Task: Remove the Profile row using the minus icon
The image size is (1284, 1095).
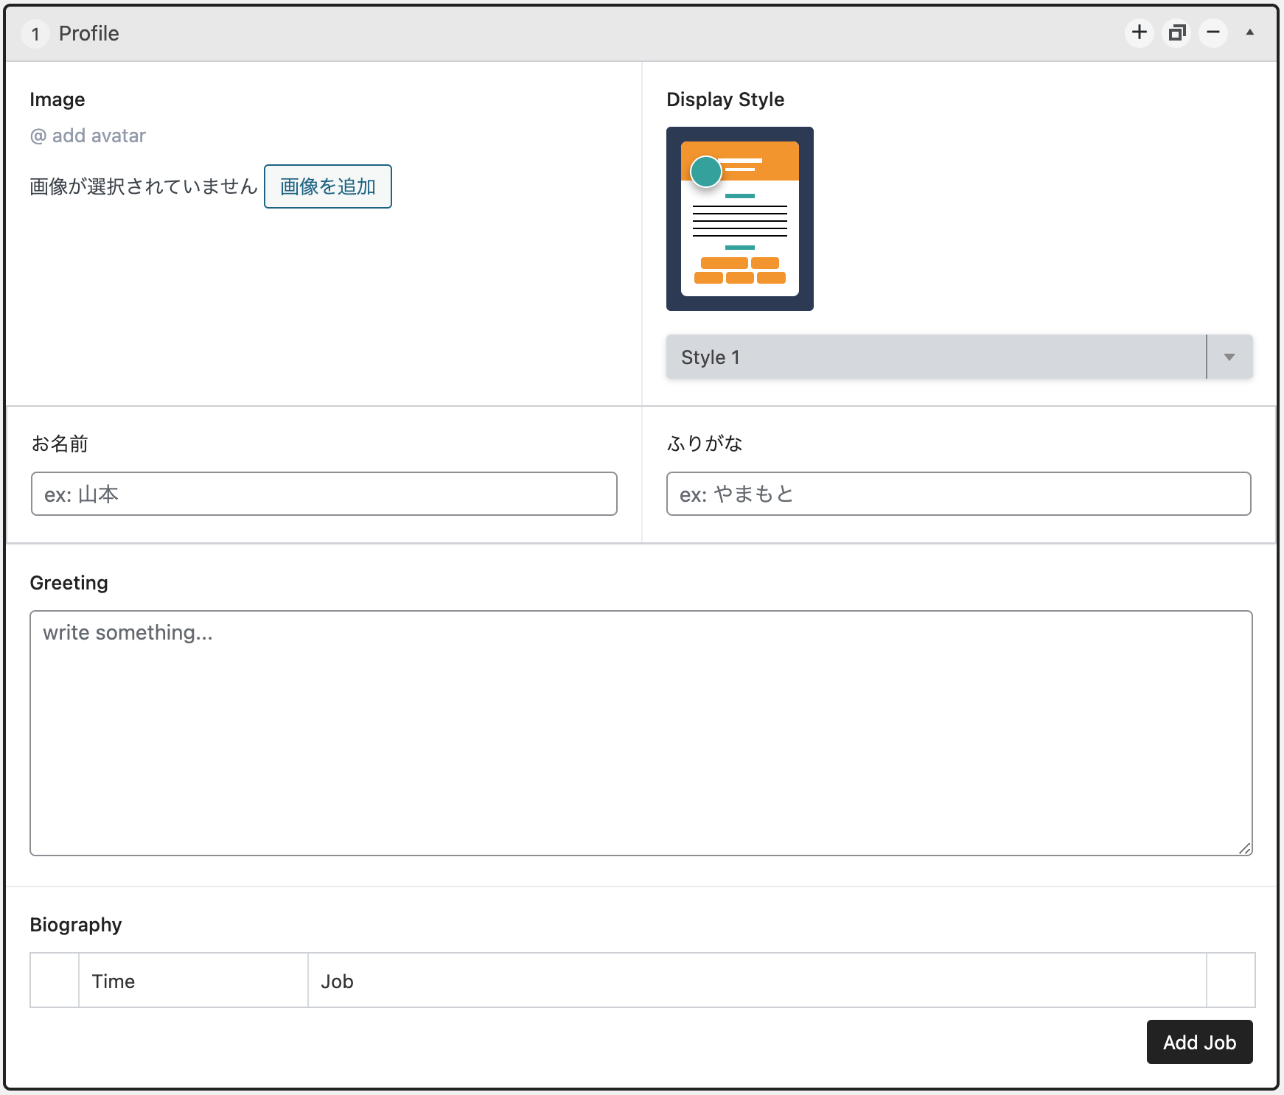Action: 1213,32
